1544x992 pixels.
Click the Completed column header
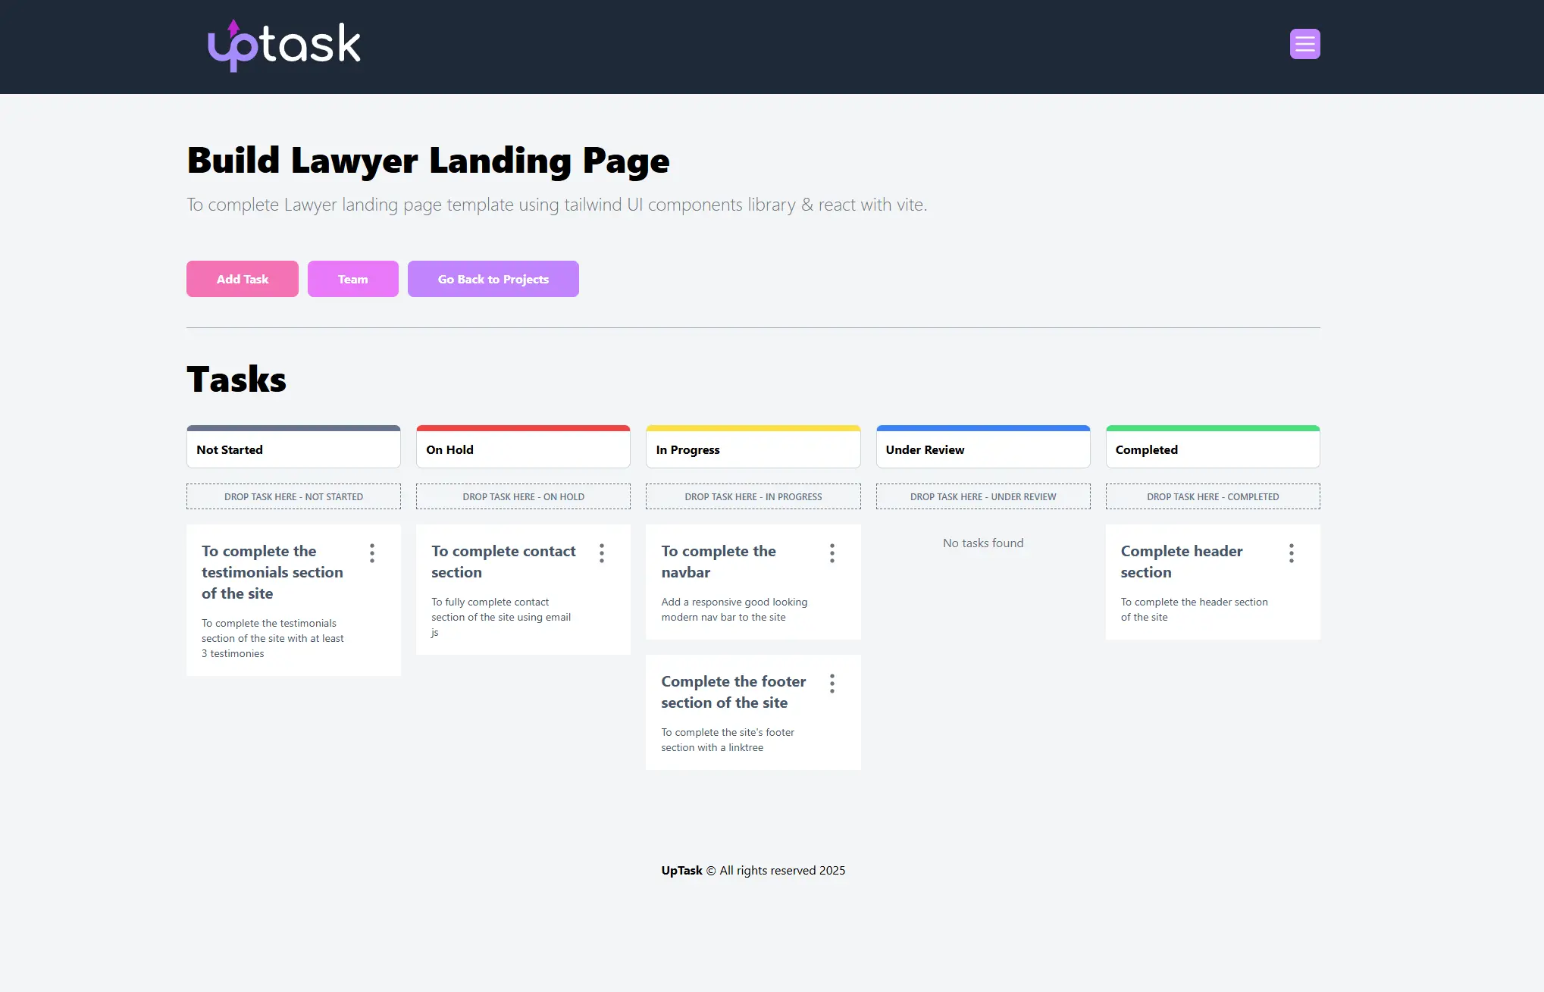(x=1212, y=449)
